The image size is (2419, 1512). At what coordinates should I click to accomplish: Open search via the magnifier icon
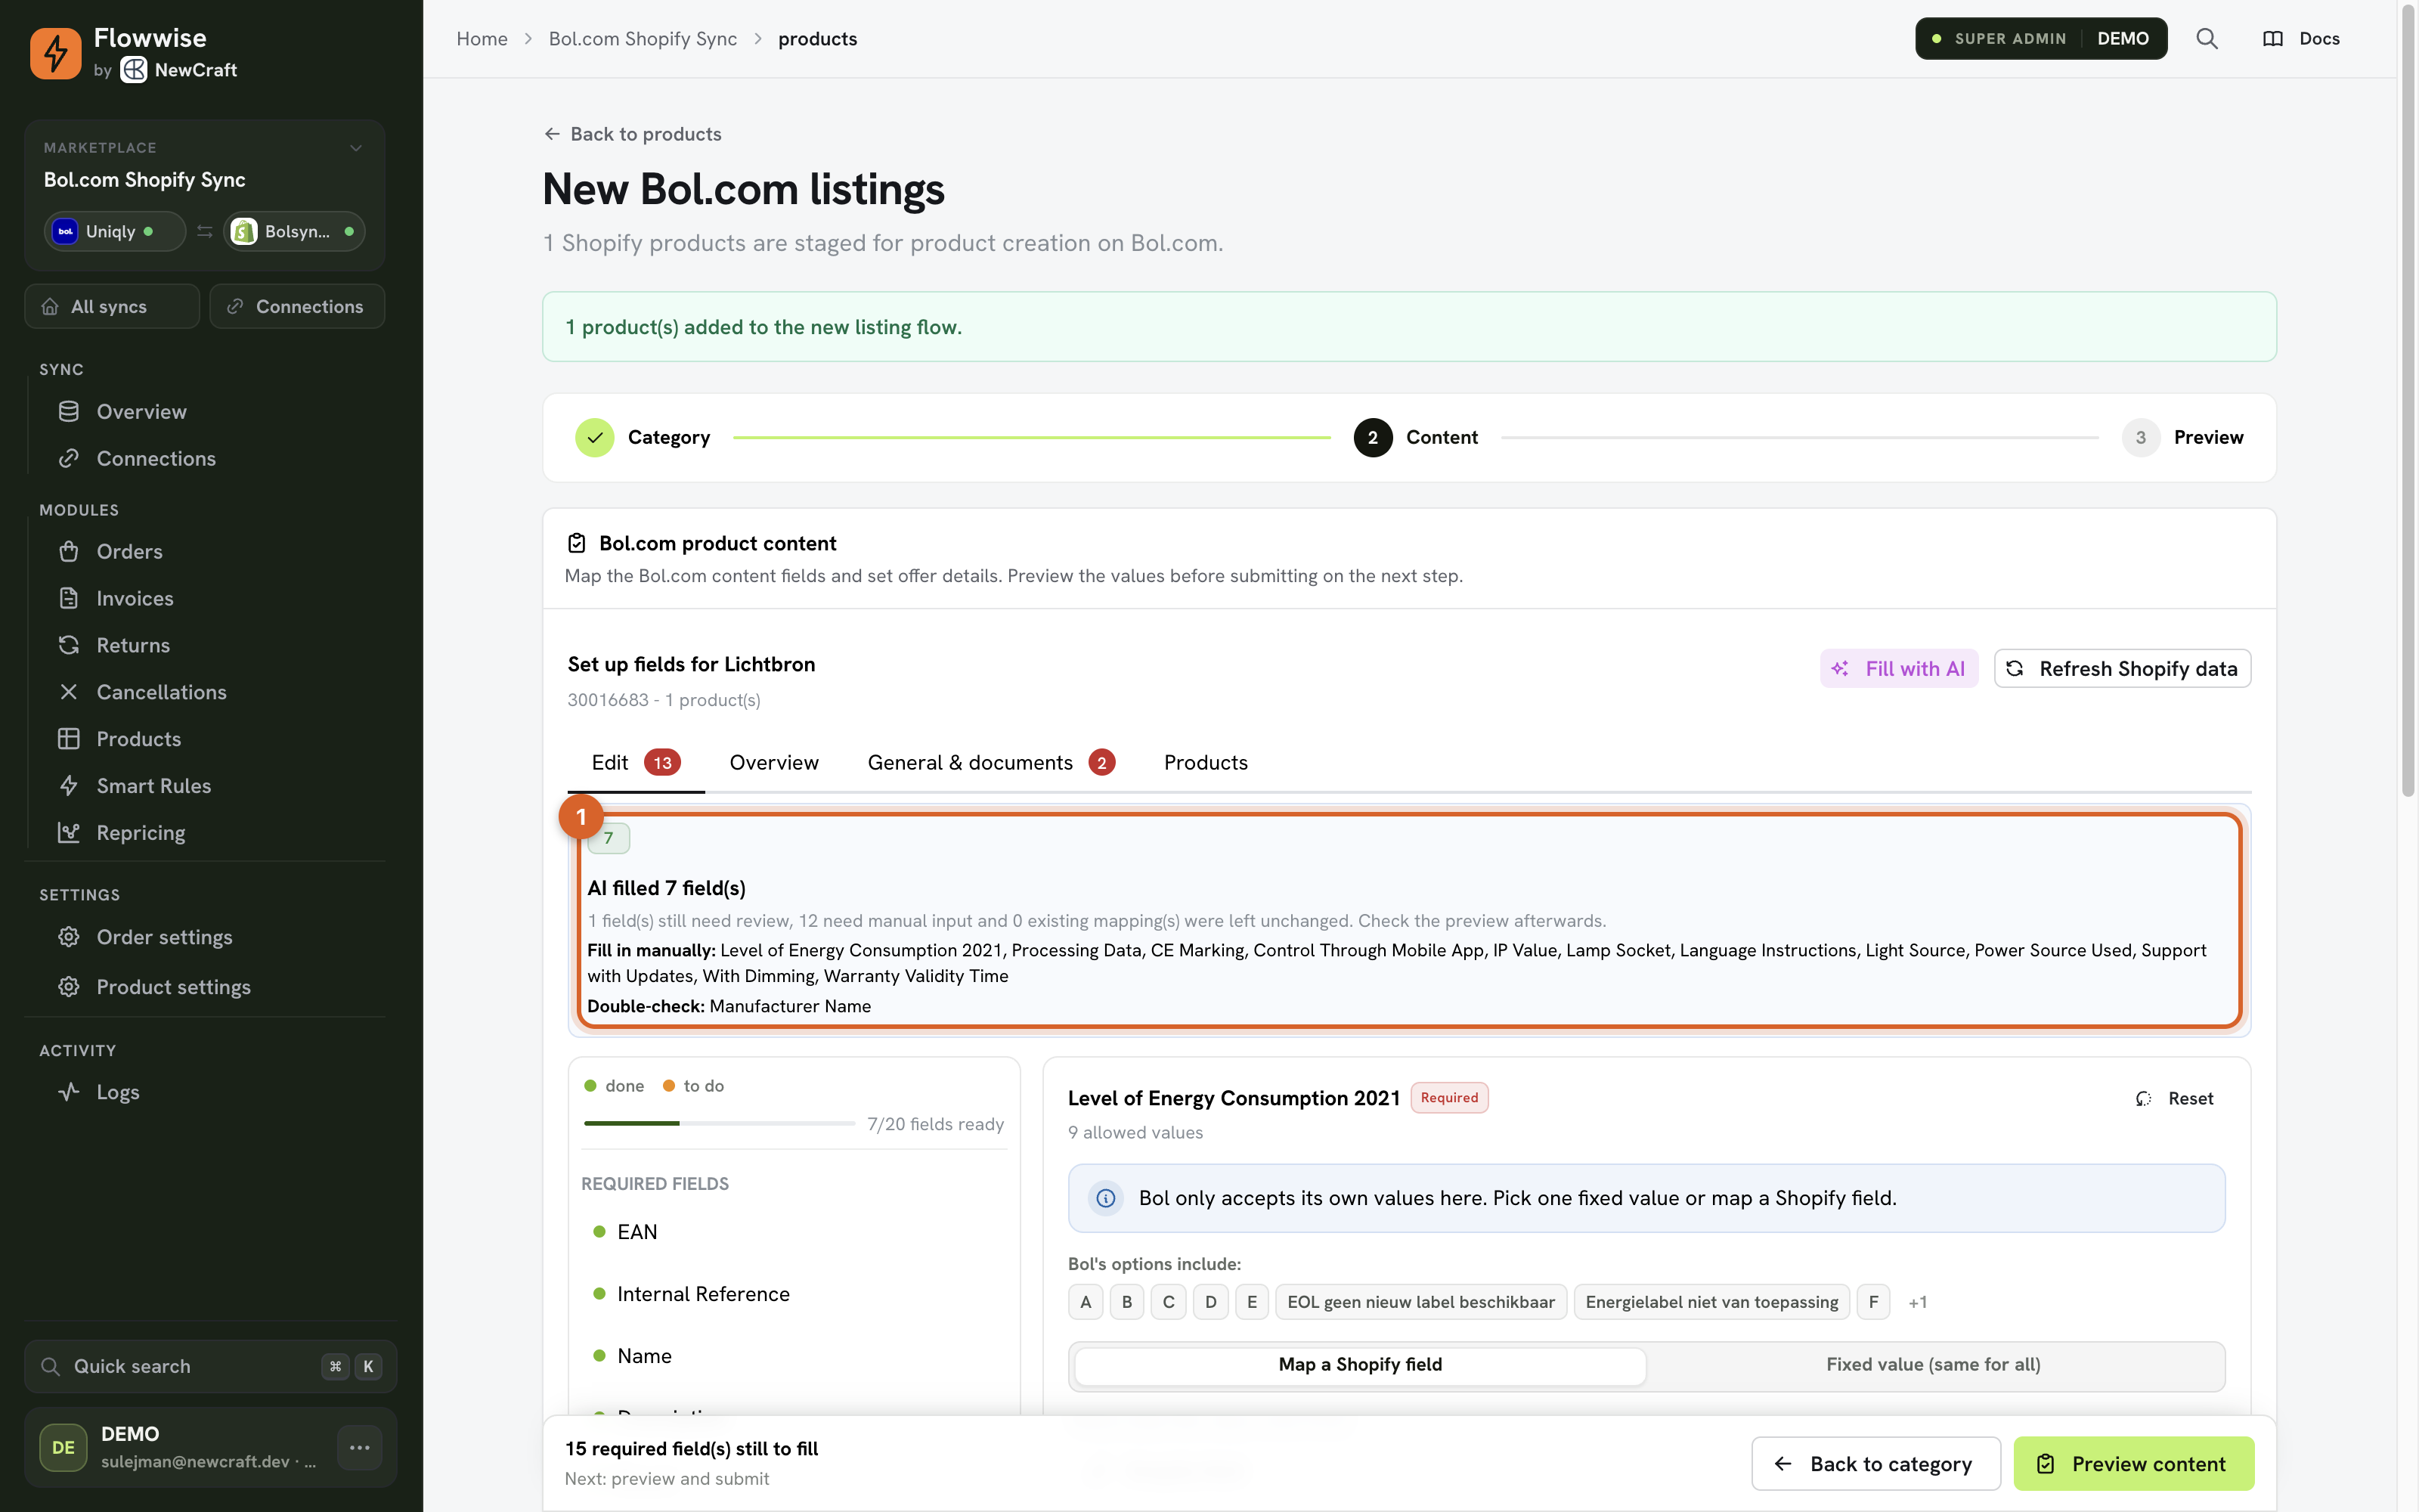click(x=2206, y=39)
